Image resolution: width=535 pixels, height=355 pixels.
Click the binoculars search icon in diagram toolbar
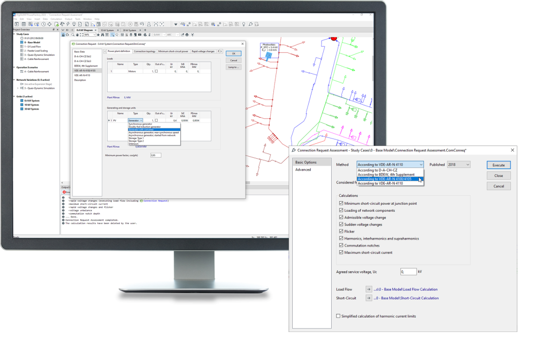point(102,35)
